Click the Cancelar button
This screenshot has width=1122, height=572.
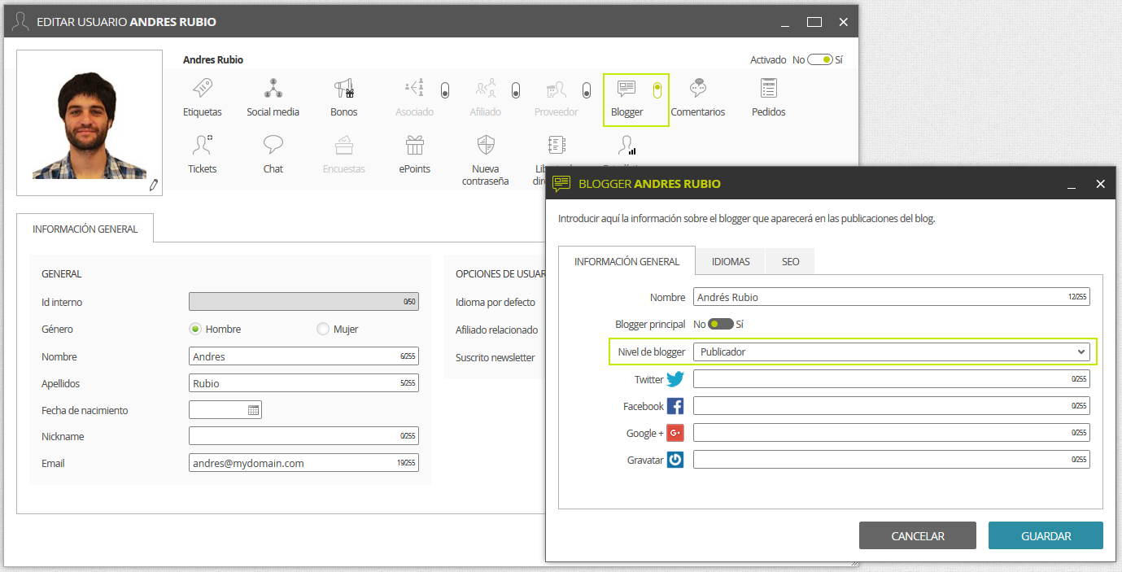(918, 536)
